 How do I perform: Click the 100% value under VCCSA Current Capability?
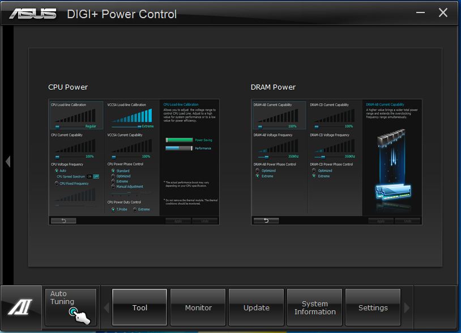pos(146,157)
